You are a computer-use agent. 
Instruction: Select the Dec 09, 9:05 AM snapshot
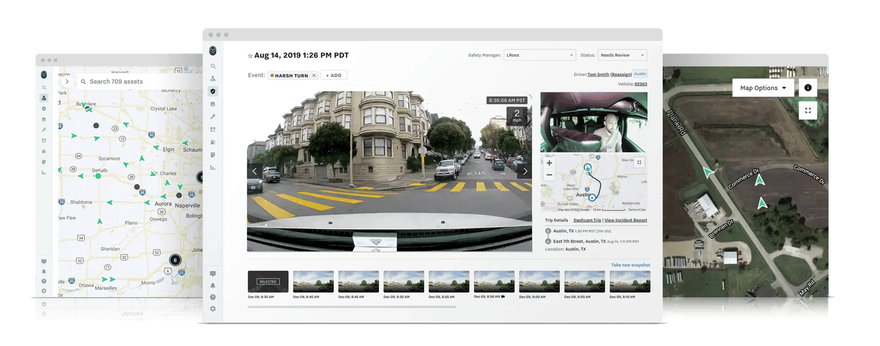(x=584, y=281)
